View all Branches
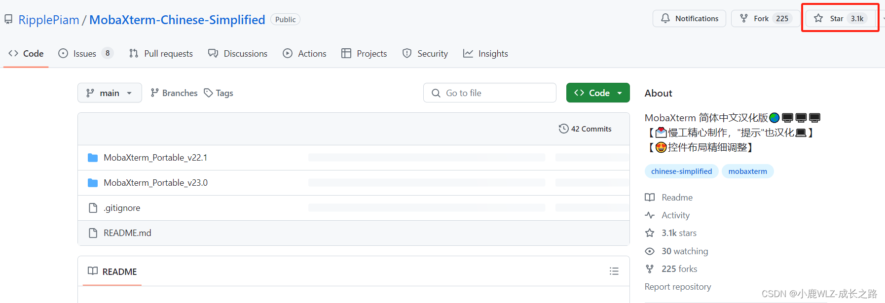The height and width of the screenshot is (303, 885). pyautogui.click(x=174, y=93)
